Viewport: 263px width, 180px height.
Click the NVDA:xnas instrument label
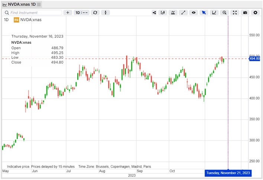pyautogui.click(x=31, y=20)
